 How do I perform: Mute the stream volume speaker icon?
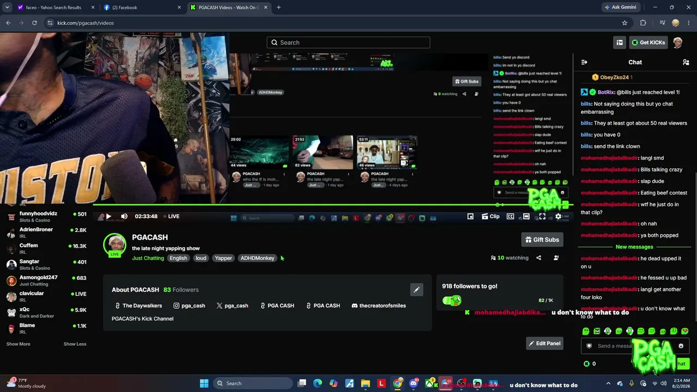[x=124, y=216]
